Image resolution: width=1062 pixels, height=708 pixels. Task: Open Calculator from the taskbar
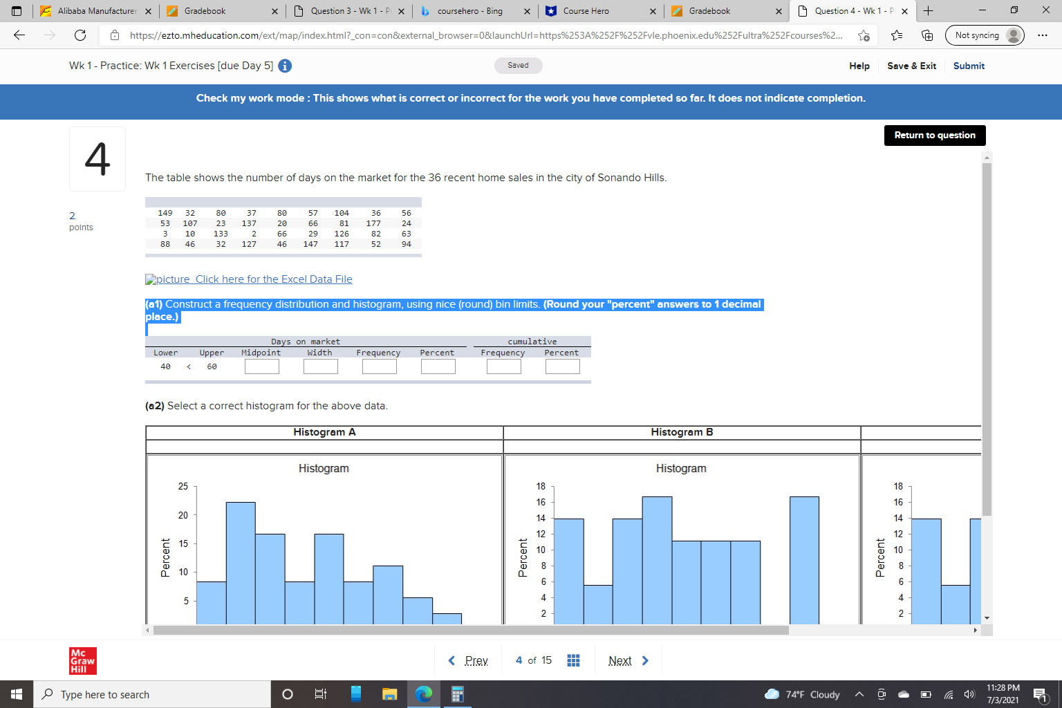(x=457, y=694)
